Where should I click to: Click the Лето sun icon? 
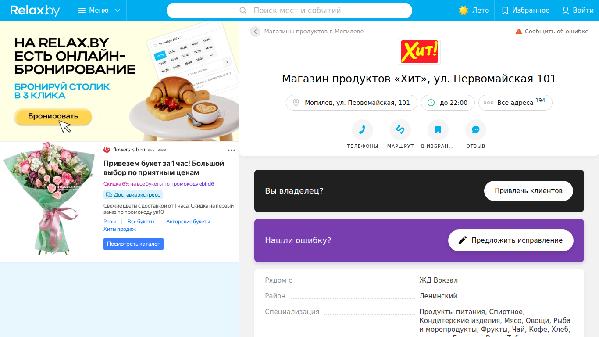pos(464,11)
